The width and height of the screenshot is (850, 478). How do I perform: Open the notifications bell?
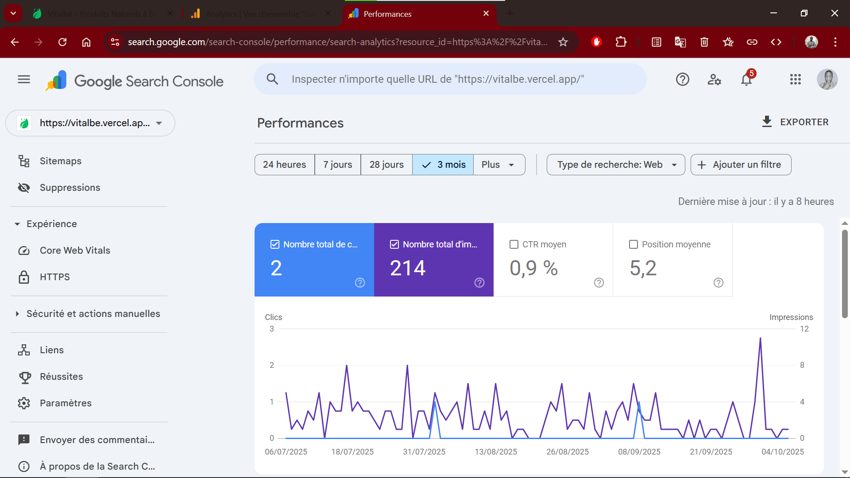pos(746,79)
